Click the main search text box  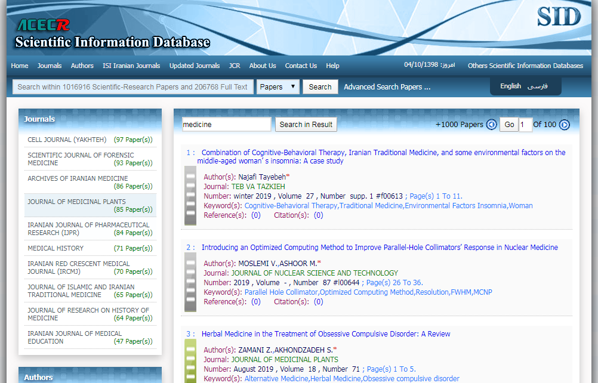[132, 87]
